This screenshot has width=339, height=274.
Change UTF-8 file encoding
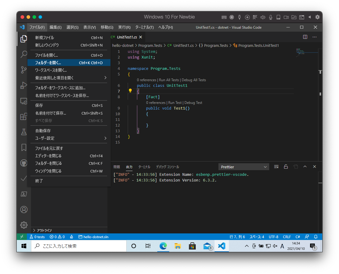(x=273, y=237)
